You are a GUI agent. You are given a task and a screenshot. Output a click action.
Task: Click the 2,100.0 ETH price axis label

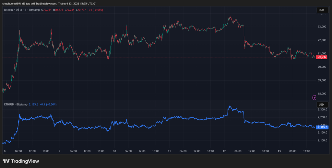pos(322,140)
